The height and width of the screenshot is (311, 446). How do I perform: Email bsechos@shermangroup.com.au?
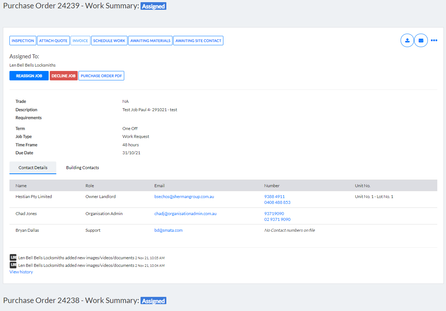pos(184,197)
